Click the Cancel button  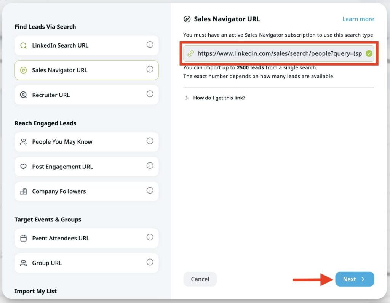pos(200,279)
